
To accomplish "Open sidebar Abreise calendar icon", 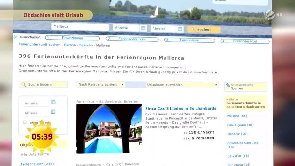I will [x=53, y=112].
